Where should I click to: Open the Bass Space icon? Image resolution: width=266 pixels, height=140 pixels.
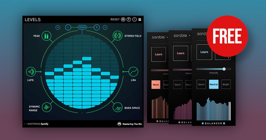[118, 107]
